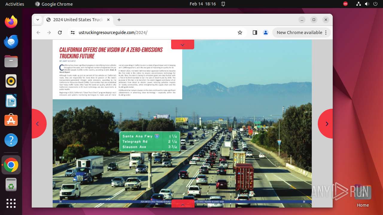
Task: Click page number 34 in footer
Action: click(x=60, y=202)
